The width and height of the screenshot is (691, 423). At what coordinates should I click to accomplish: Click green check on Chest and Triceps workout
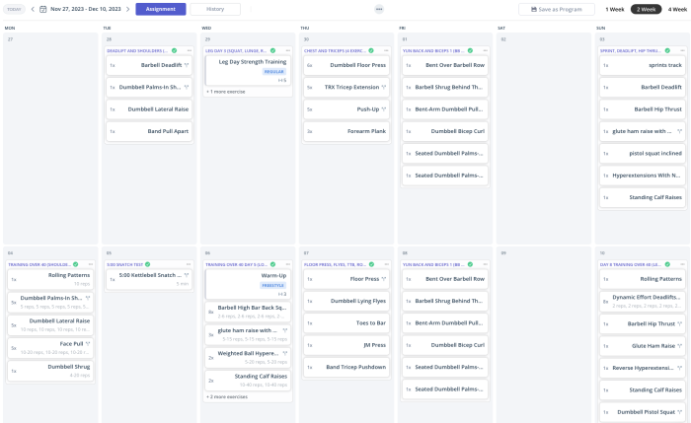(371, 50)
